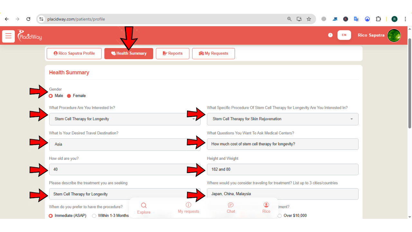Bookmark this page with the star icon

point(309,19)
